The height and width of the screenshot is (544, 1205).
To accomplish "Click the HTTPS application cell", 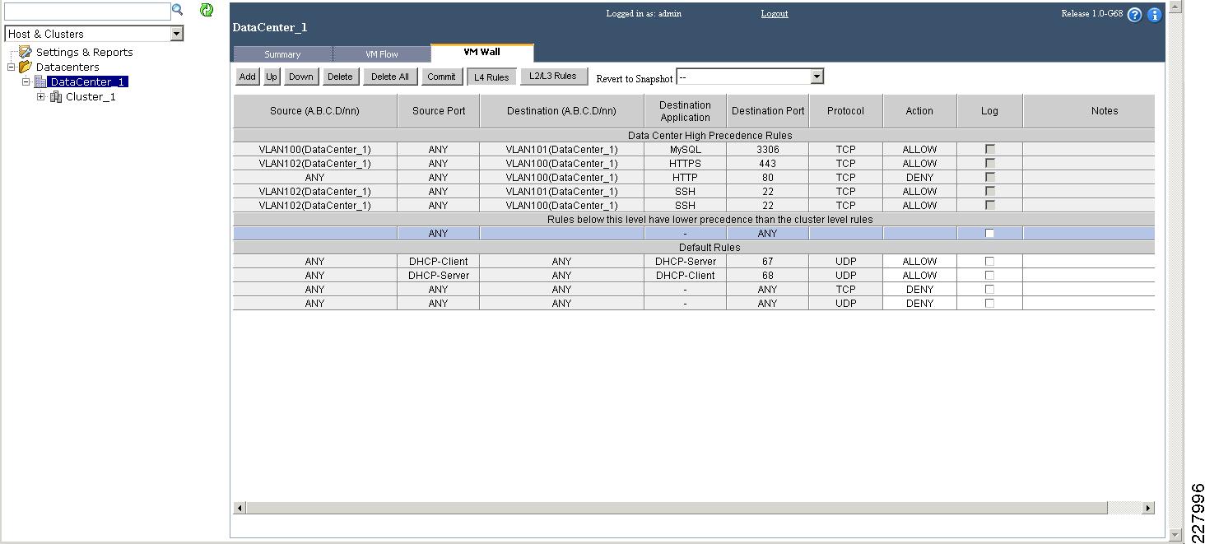I will click(x=685, y=164).
